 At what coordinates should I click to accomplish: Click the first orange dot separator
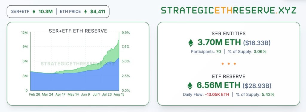coord(222,64)
